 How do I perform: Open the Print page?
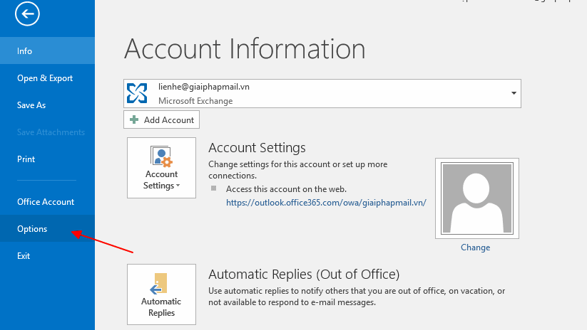tap(47, 159)
